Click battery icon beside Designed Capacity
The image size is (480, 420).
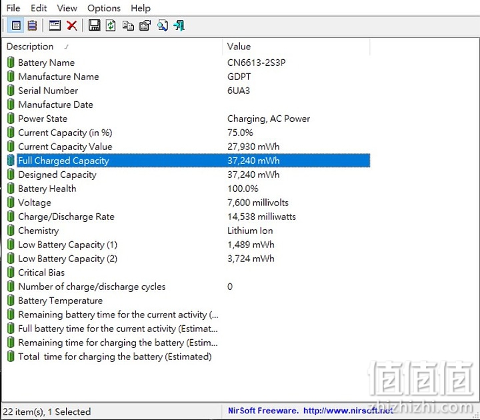click(11, 175)
